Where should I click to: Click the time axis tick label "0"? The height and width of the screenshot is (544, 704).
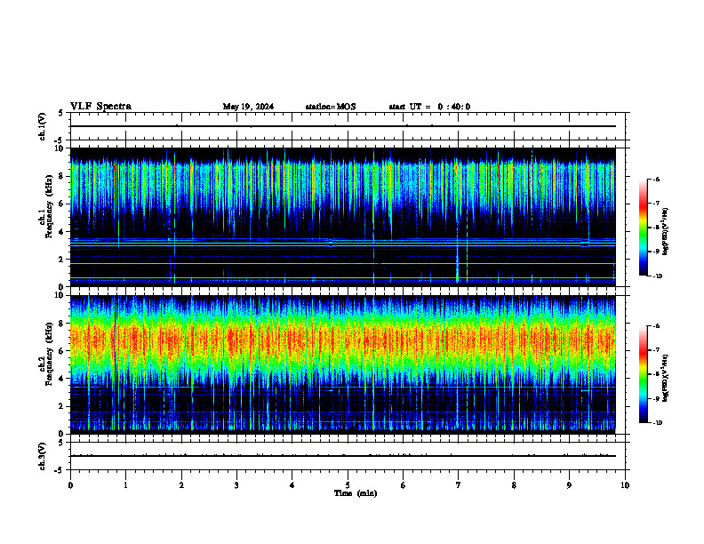pyautogui.click(x=70, y=485)
